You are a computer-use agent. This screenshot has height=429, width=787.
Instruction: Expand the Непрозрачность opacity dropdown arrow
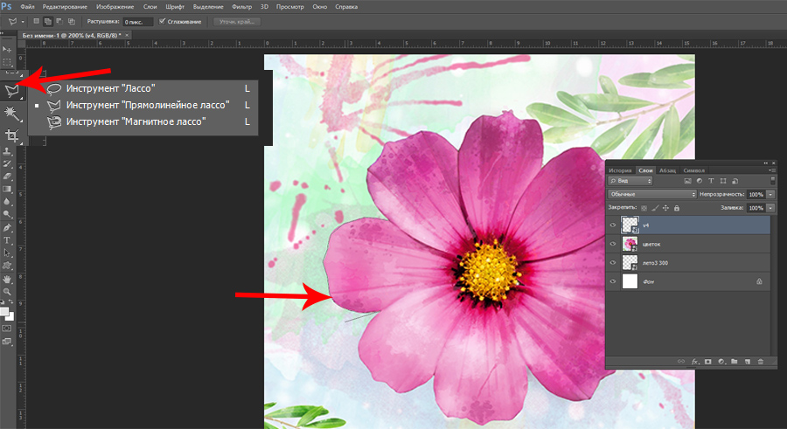coord(770,194)
